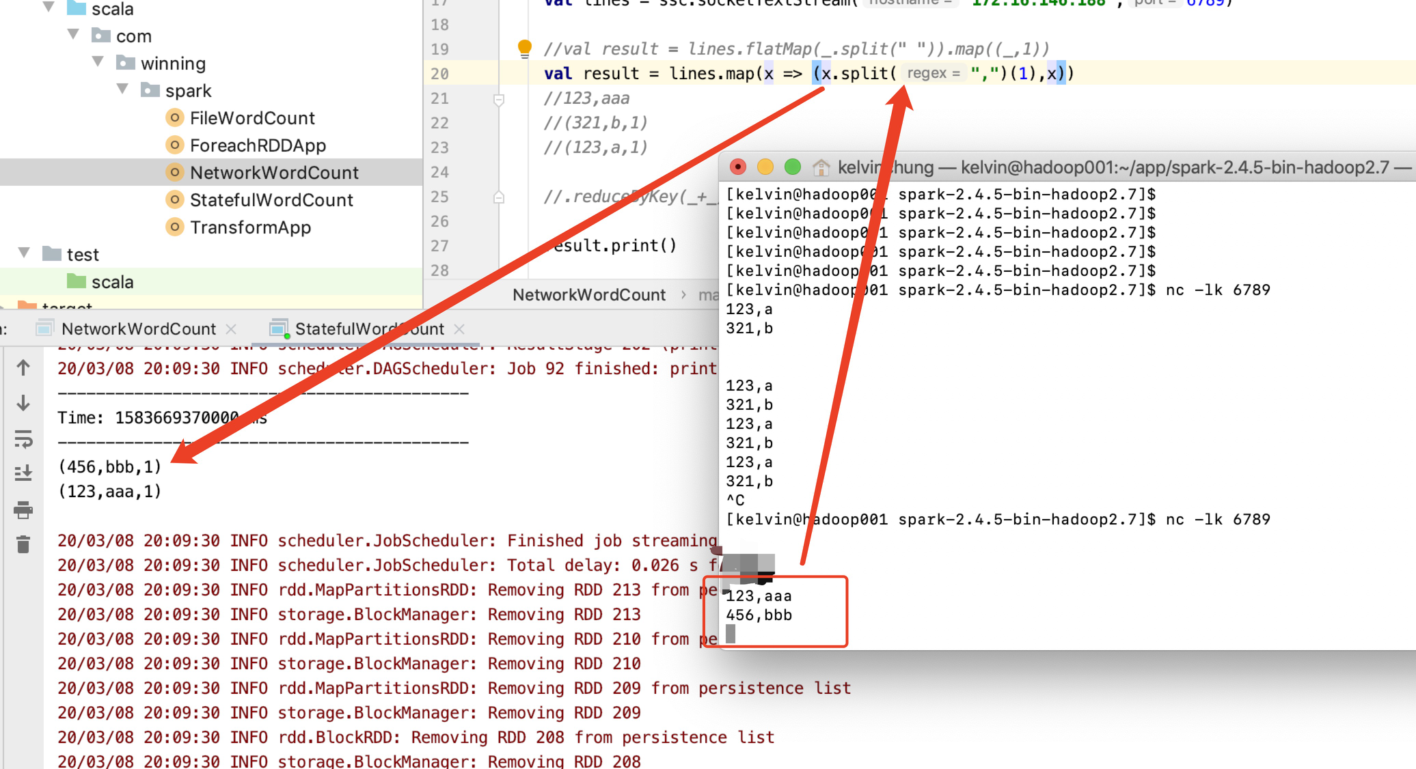Click the result.print() code line
Viewport: 1416px width, 769px height.
tap(610, 245)
